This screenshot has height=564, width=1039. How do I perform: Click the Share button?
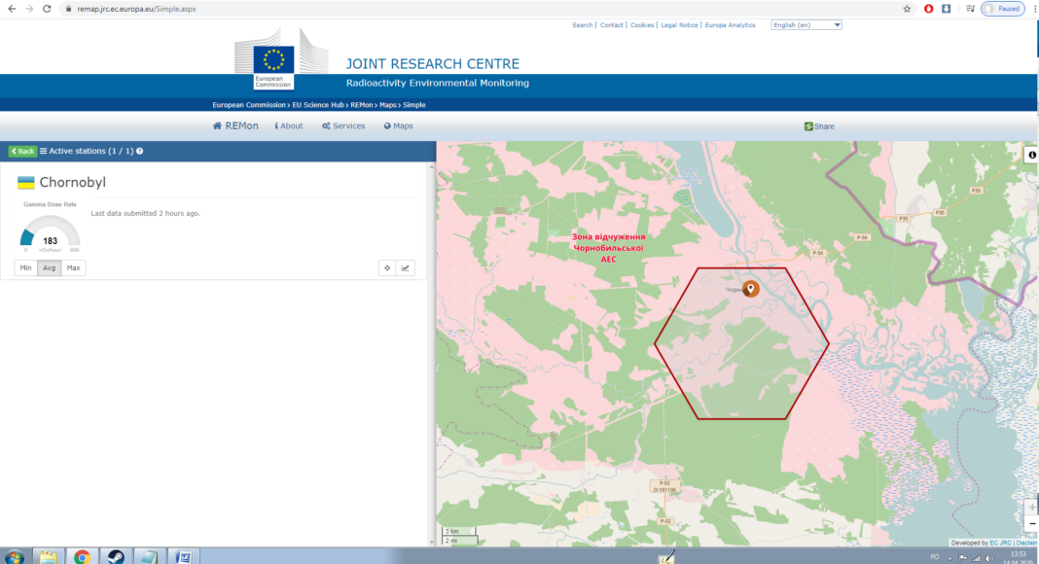click(x=819, y=126)
